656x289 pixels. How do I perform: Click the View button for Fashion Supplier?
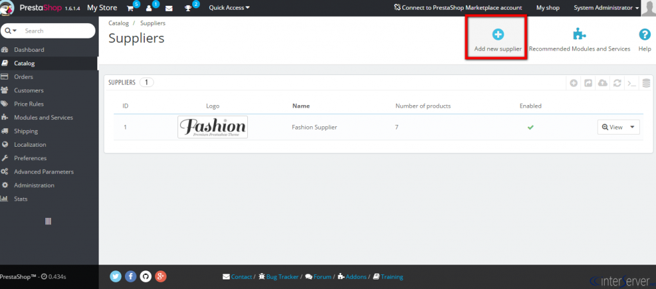point(612,127)
